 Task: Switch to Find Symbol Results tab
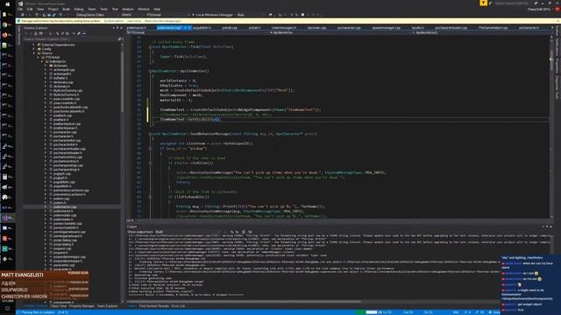pos(154,306)
